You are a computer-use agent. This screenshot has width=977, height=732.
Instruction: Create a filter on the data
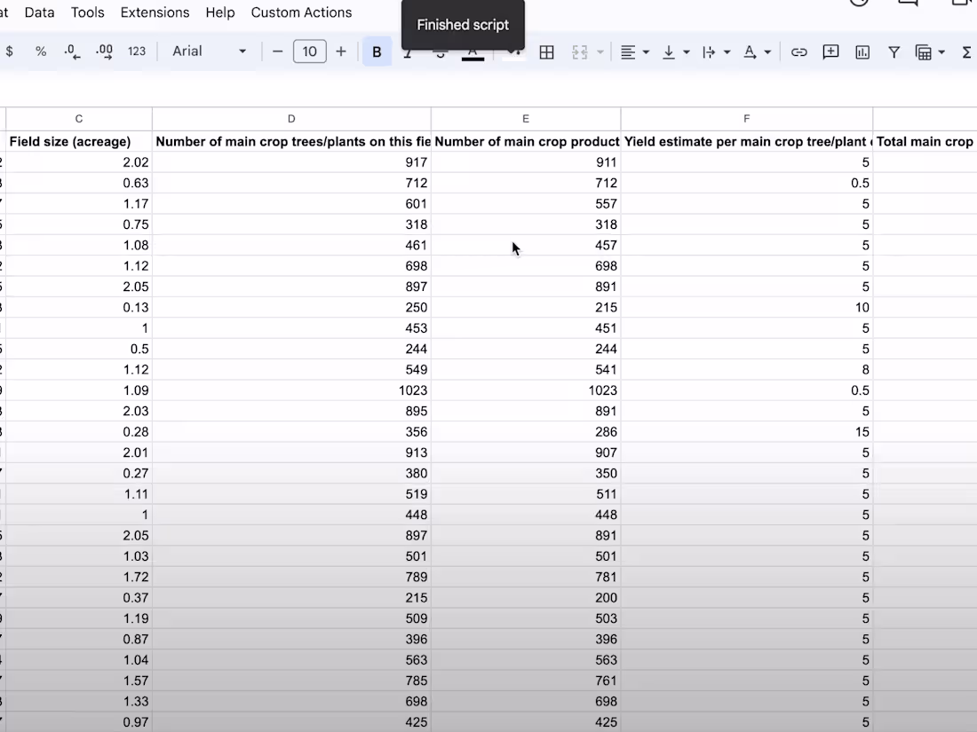(894, 51)
